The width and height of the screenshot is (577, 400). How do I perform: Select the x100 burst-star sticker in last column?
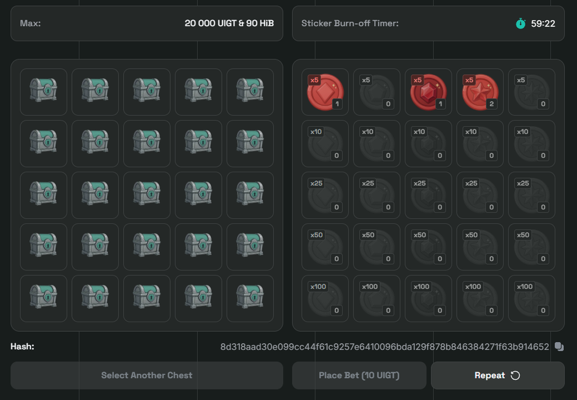click(532, 299)
